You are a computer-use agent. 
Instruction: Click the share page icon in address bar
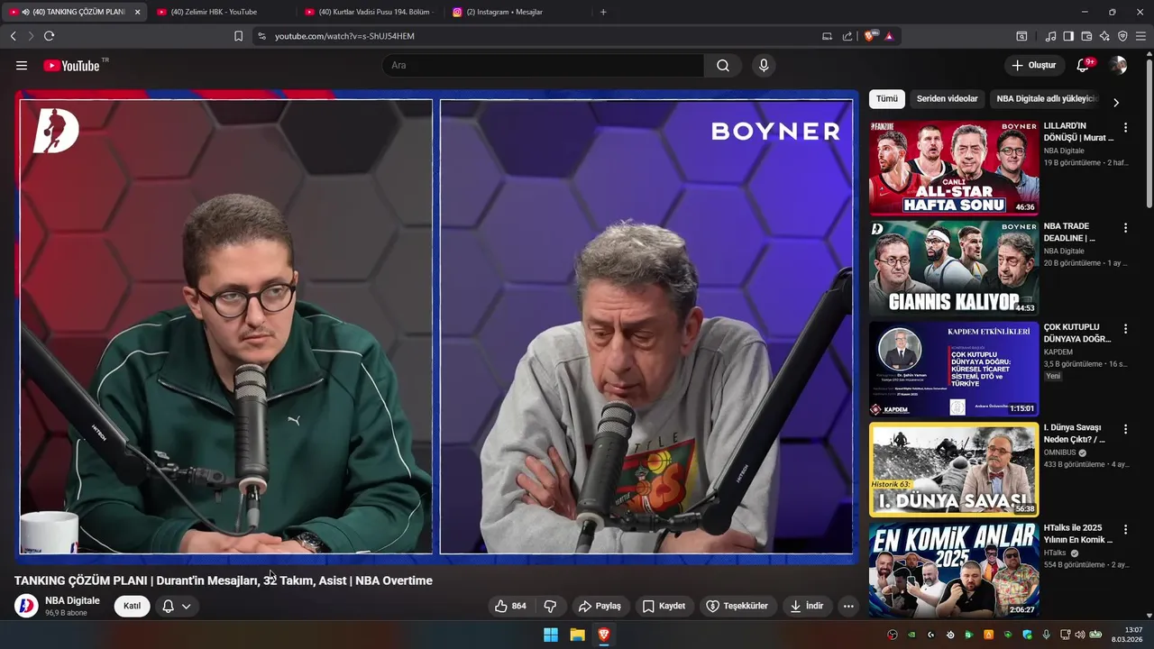click(847, 36)
